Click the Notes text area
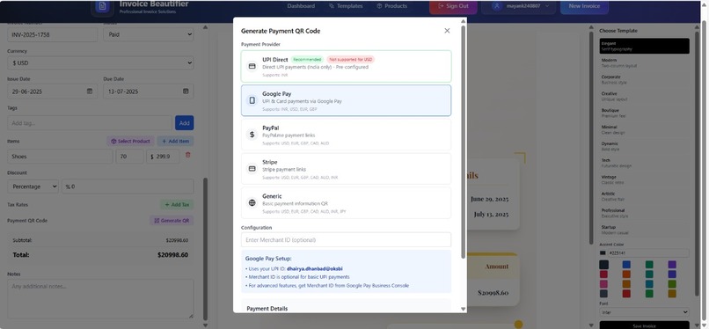Screen dimensions: 709x329 pos(100,299)
